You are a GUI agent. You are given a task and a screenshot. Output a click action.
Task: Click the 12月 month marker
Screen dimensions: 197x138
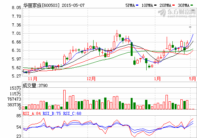(x=91, y=79)
